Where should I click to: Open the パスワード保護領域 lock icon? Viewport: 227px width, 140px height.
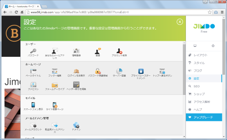click(98, 71)
